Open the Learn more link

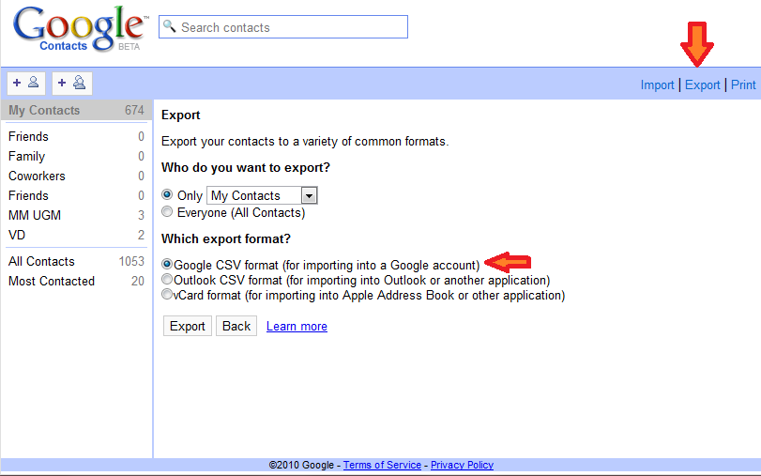point(297,327)
